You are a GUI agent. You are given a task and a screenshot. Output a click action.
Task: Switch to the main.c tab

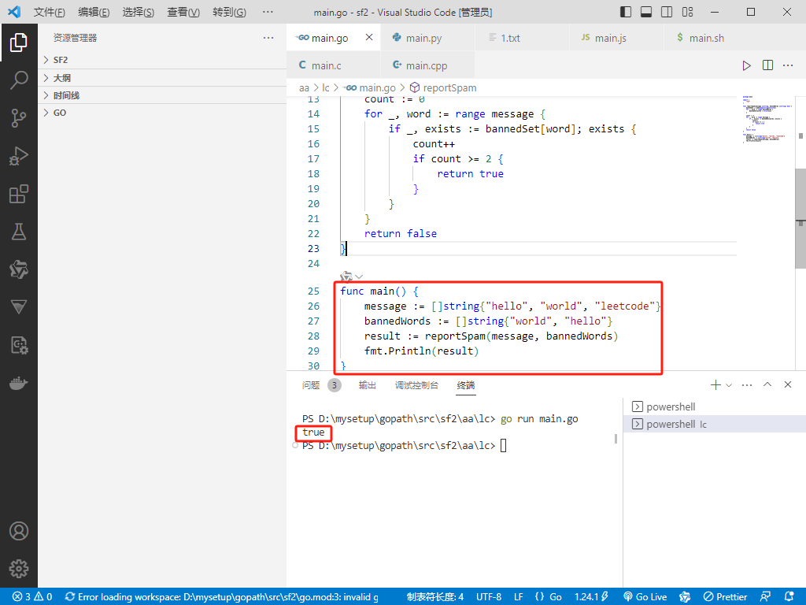pyautogui.click(x=333, y=65)
